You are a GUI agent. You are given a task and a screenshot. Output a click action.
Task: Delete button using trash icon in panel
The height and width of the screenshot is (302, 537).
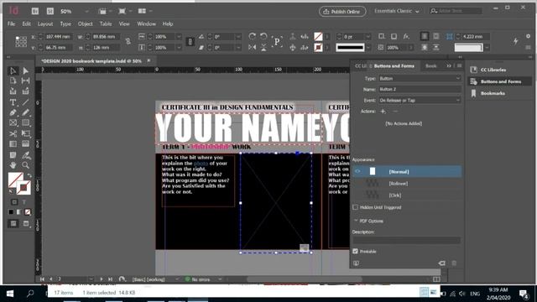[454, 263]
